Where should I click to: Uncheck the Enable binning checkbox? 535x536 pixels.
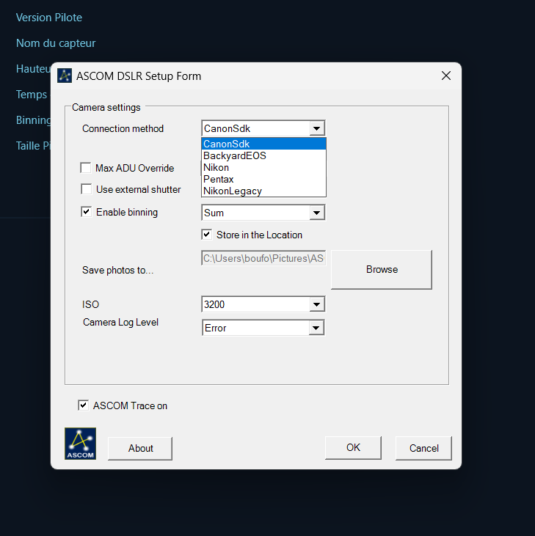(x=86, y=212)
